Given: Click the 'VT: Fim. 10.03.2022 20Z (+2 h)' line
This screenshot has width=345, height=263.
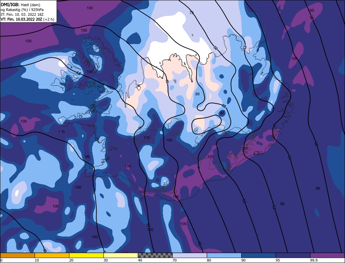Looking at the screenshot, I should [27, 19].
